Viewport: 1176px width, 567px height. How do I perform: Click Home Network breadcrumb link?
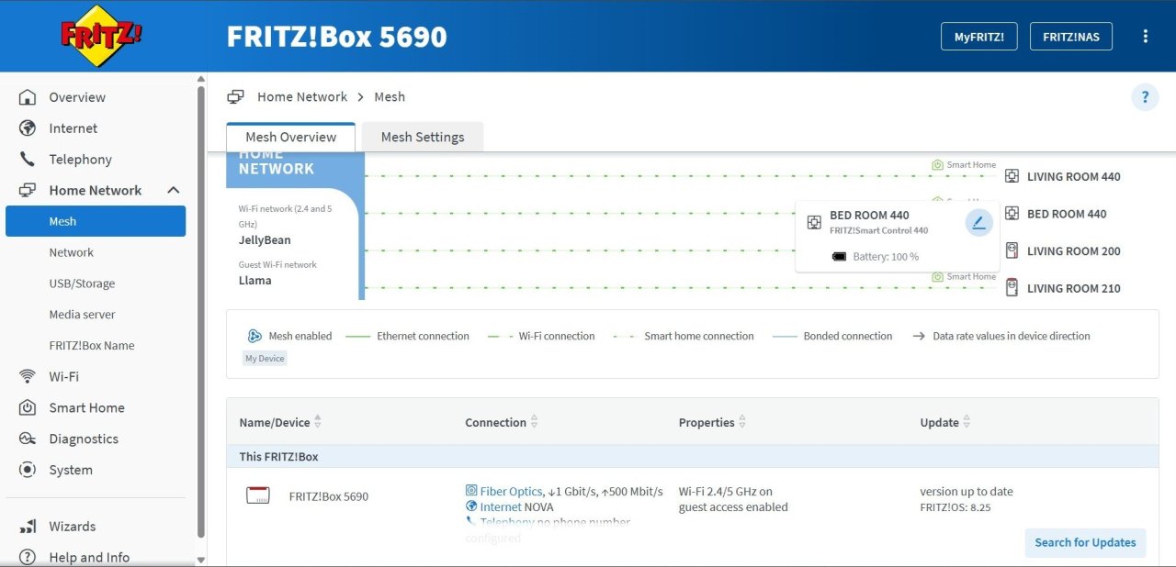point(302,96)
